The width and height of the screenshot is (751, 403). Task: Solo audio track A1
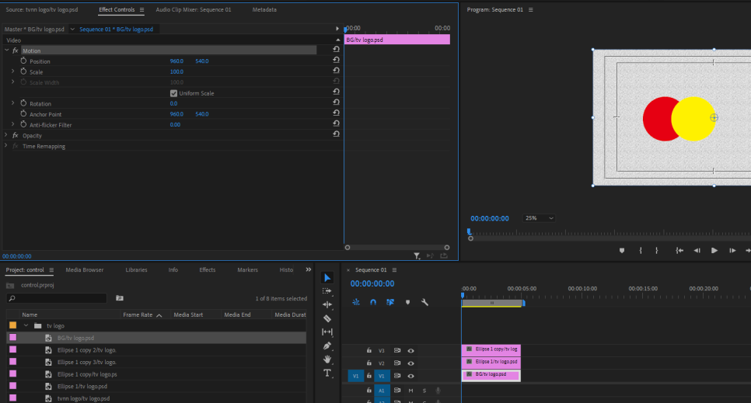424,391
